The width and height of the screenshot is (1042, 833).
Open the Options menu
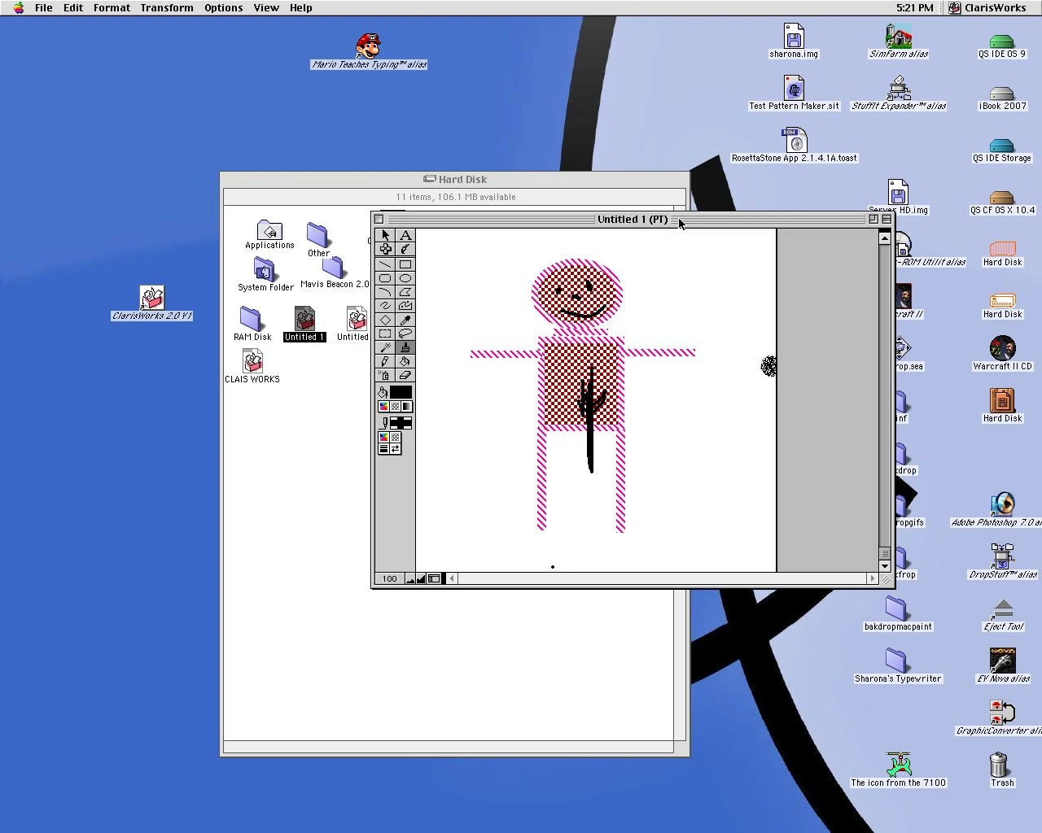click(223, 7)
